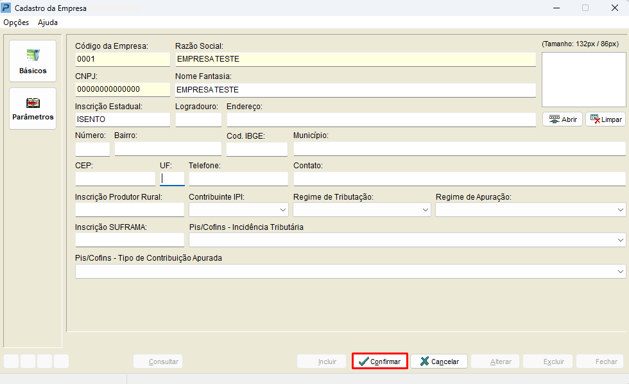This screenshot has width=629, height=384.
Task: Open the Opções menu
Action: pos(16,22)
